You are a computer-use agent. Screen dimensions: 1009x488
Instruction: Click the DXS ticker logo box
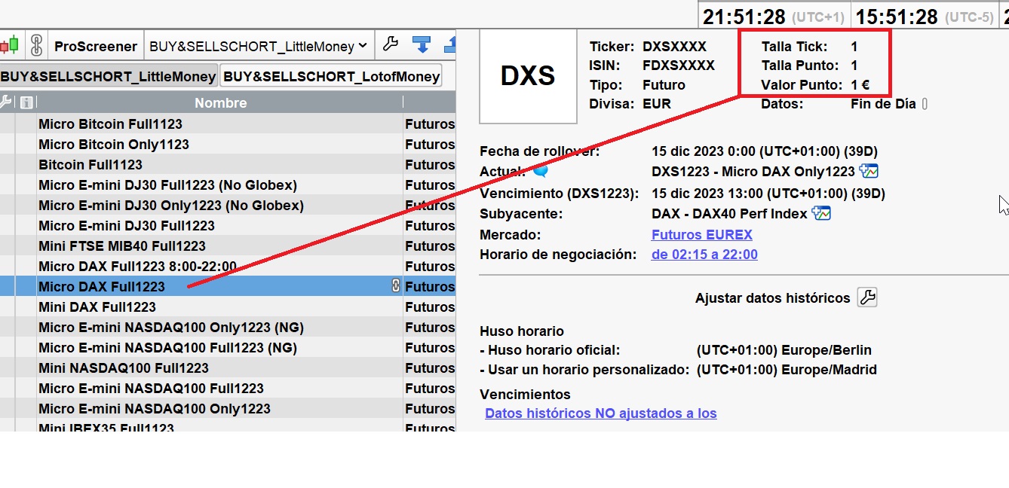[x=528, y=75]
